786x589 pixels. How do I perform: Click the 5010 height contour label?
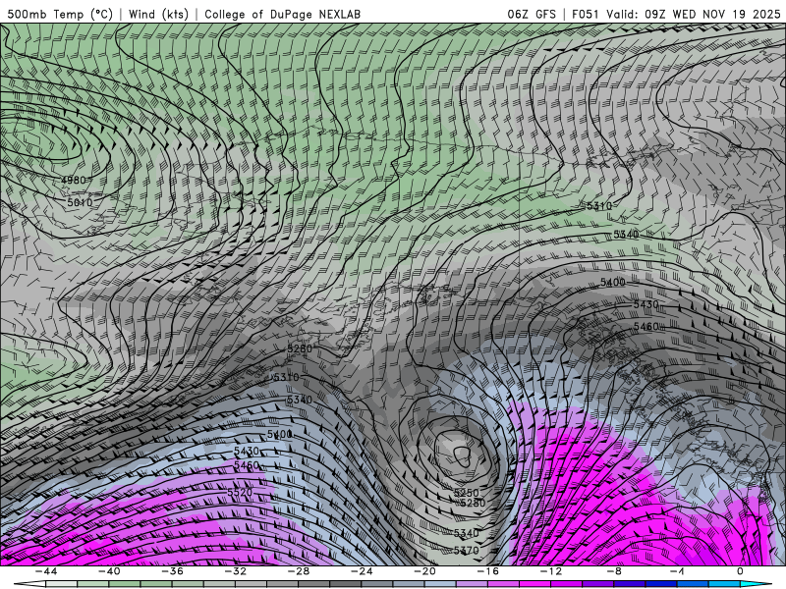81,202
